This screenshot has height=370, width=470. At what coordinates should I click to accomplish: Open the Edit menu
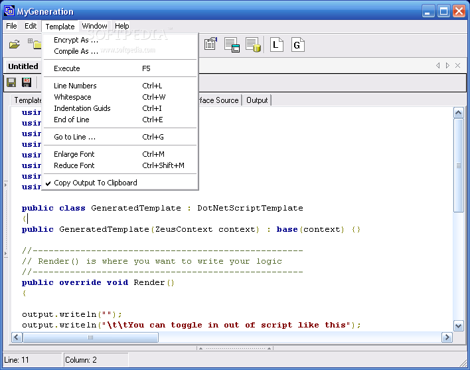pyautogui.click(x=31, y=26)
